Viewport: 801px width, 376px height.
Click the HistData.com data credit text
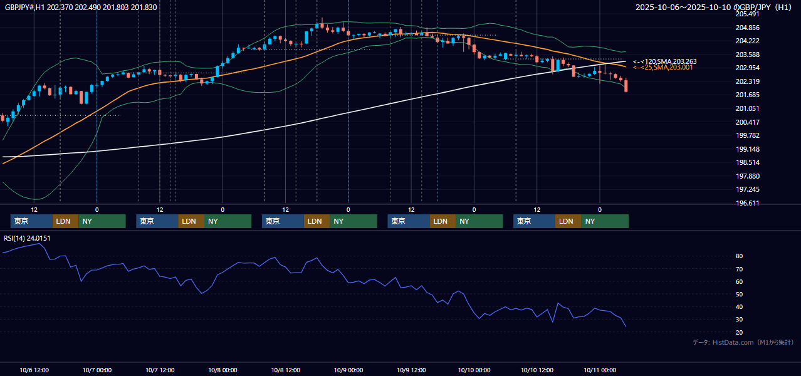coord(743,342)
